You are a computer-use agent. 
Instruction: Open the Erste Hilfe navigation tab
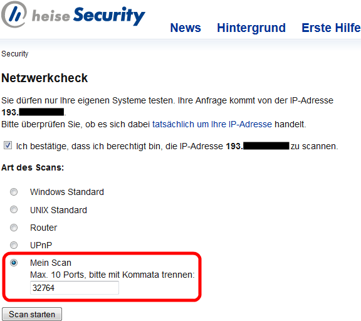331,28
